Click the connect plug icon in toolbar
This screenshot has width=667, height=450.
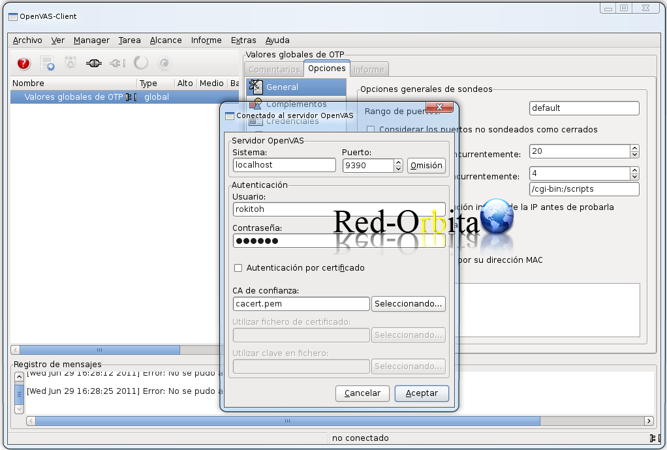pos(93,63)
